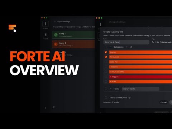Check the Instrumental Mix category checkbox
The width and height of the screenshot is (172, 129).
(106, 72)
